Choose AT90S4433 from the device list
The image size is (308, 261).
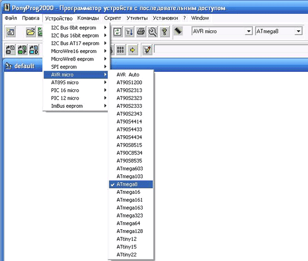click(131, 130)
